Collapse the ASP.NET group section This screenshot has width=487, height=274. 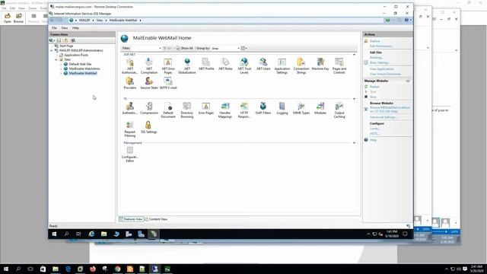click(354, 54)
